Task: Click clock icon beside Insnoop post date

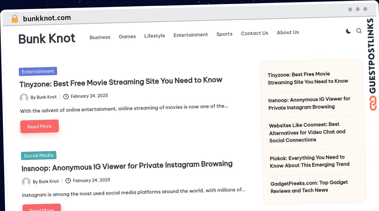Action: [x=68, y=181]
